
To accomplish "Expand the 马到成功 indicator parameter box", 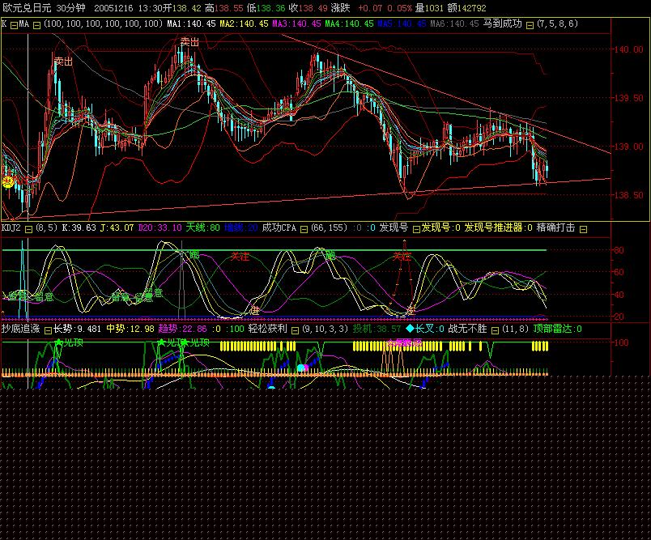I will (530, 25).
